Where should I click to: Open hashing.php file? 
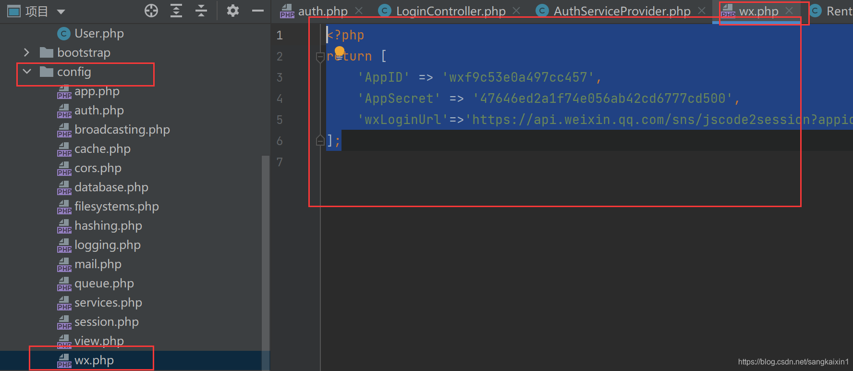point(108,226)
